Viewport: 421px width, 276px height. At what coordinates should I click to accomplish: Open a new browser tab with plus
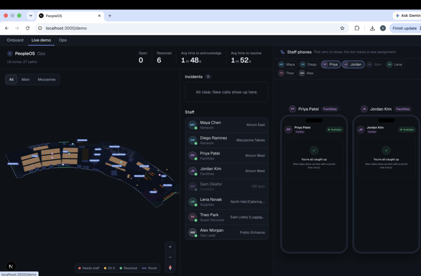(110, 16)
